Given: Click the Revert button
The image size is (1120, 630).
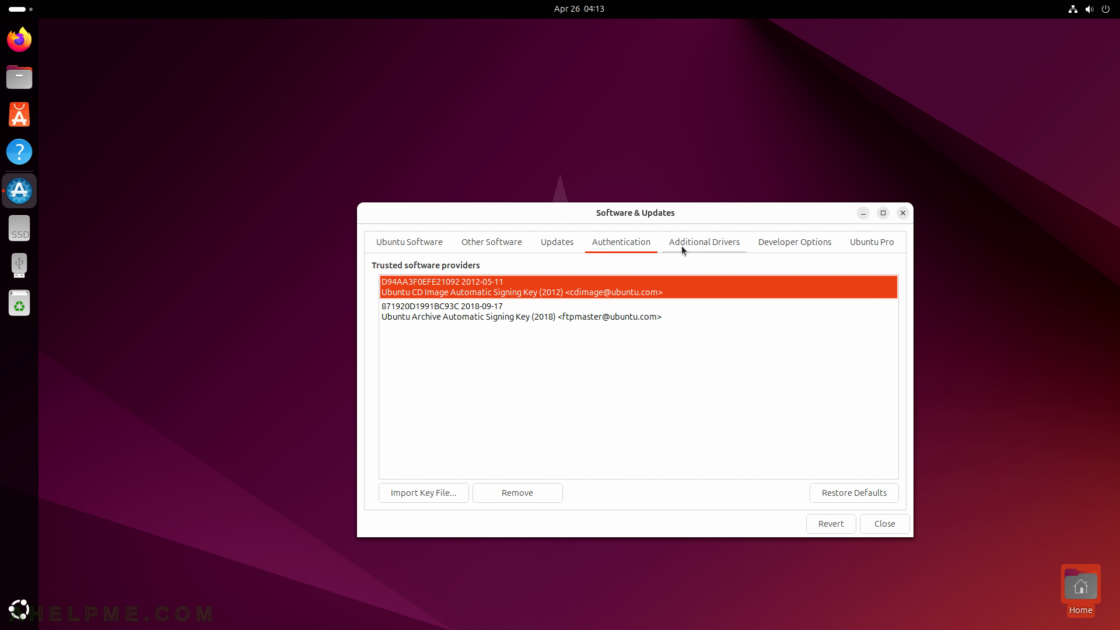Looking at the screenshot, I should pyautogui.click(x=831, y=524).
